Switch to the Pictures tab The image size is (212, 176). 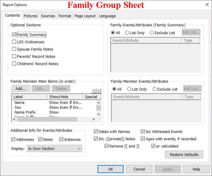point(30,16)
